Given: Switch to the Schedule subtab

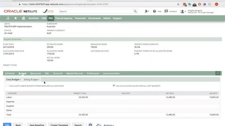Looking at the screenshot, I should [x=10, y=73].
